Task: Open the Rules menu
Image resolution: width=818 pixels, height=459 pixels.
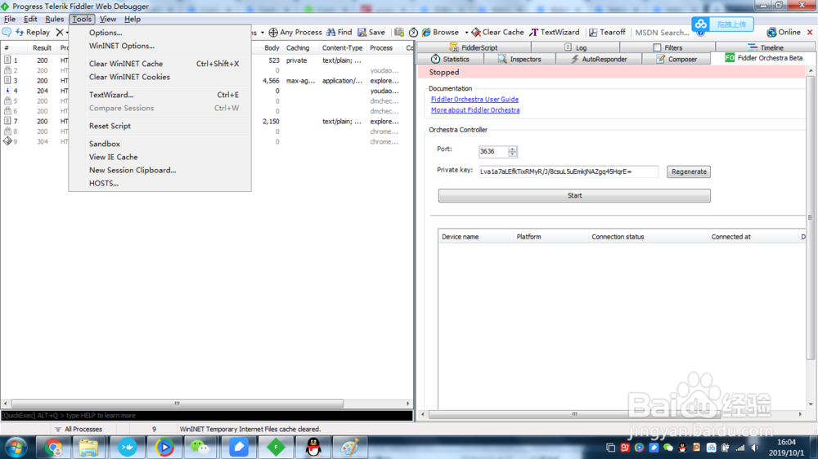Action: [54, 19]
